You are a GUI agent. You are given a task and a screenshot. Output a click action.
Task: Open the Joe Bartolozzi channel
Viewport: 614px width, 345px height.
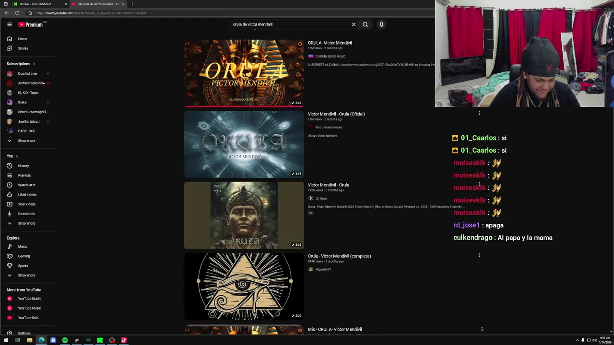tap(28, 121)
